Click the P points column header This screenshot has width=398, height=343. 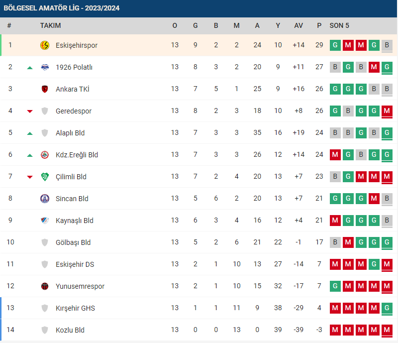coord(319,25)
